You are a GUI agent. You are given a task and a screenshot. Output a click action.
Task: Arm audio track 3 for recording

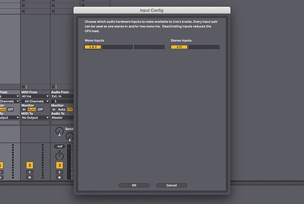point(59,177)
